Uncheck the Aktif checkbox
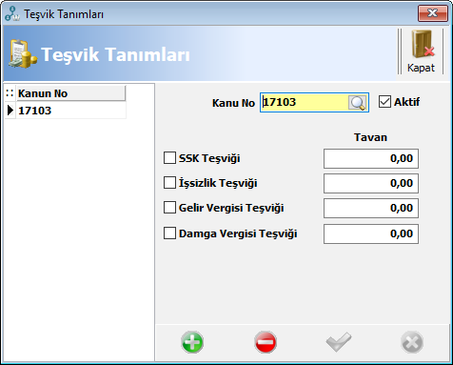This screenshot has width=453, height=365. coord(384,102)
